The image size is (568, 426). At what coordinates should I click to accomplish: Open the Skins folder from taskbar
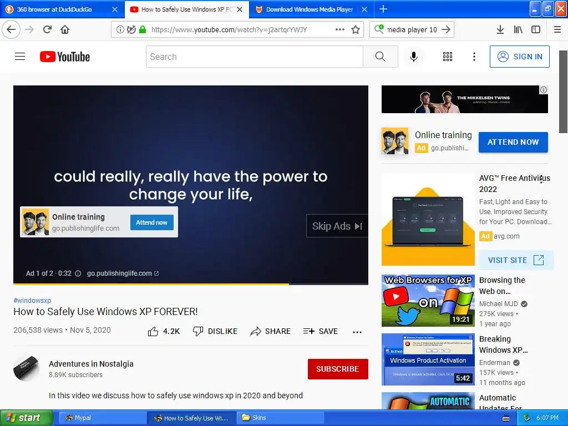click(280, 418)
